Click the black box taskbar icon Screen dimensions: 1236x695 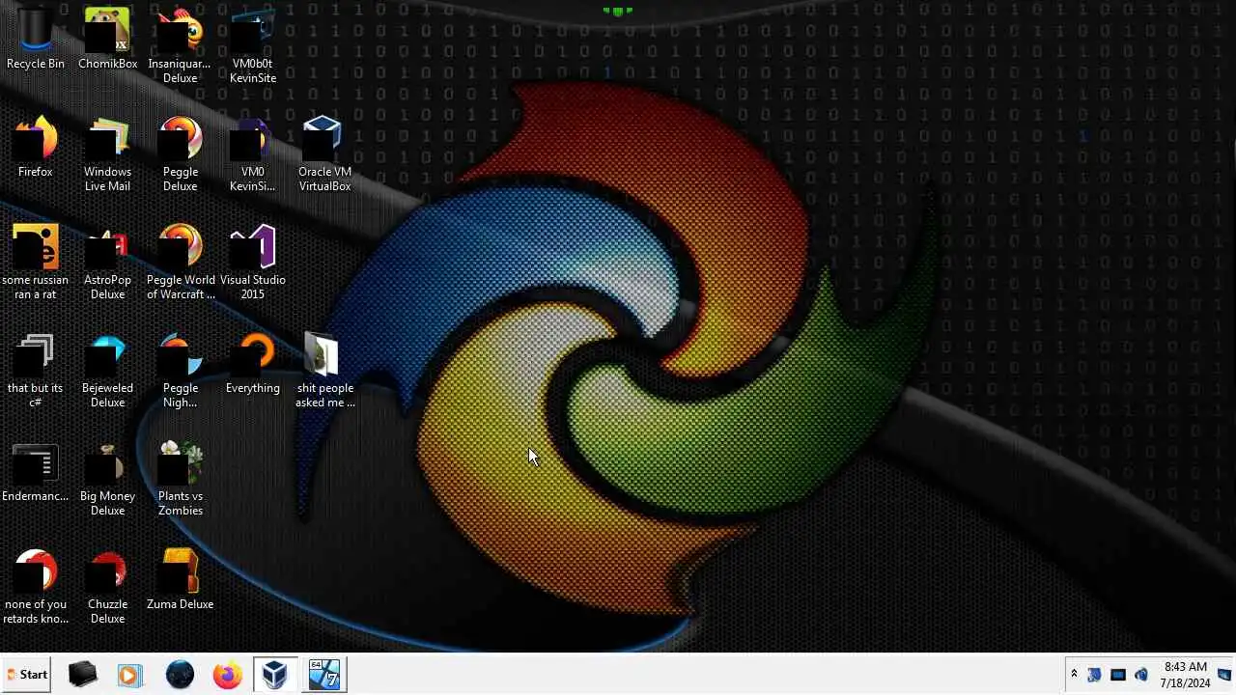click(83, 675)
